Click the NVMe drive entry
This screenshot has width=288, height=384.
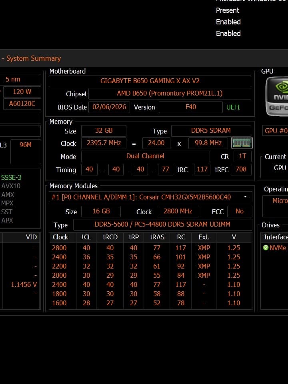coord(278,248)
